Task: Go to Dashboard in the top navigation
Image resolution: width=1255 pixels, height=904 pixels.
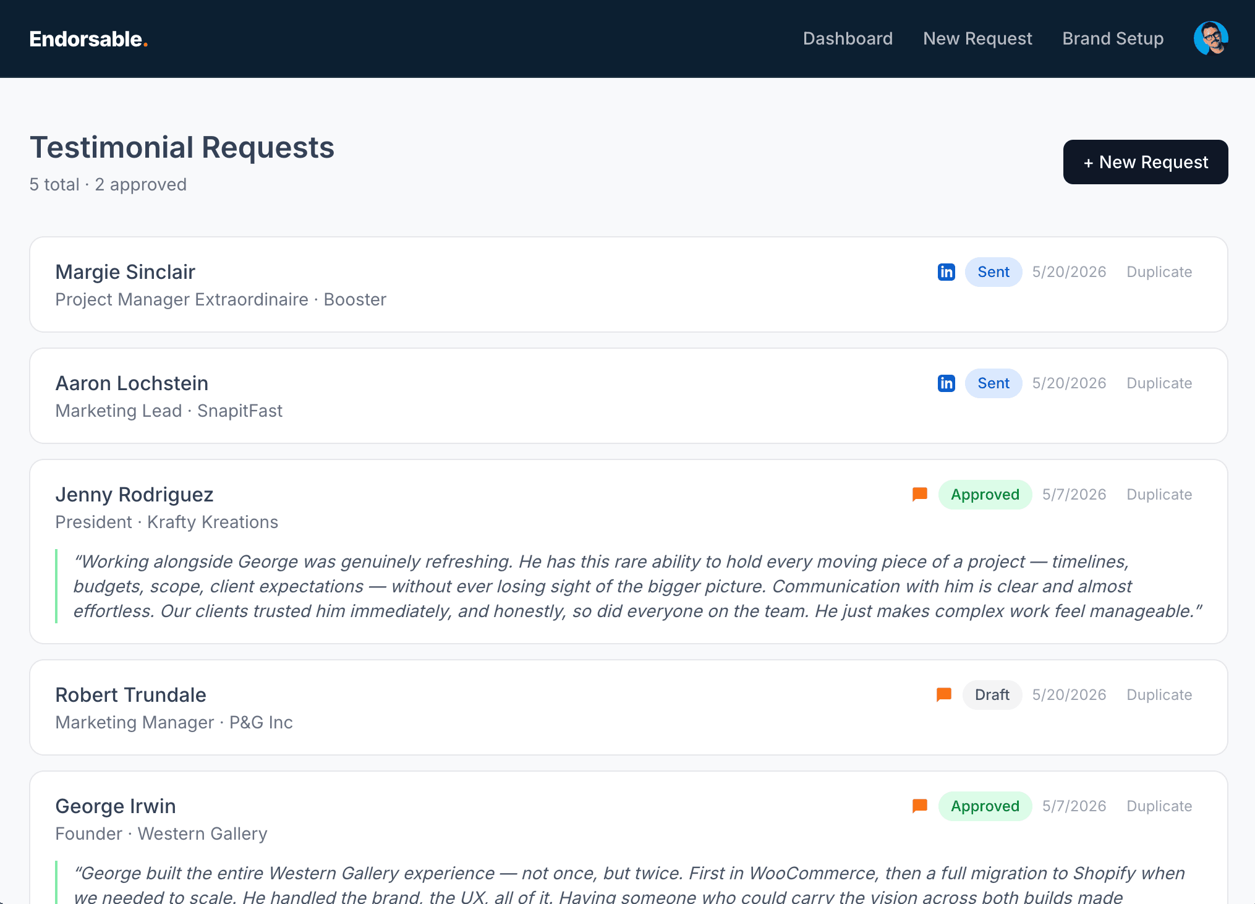Action: coord(848,38)
